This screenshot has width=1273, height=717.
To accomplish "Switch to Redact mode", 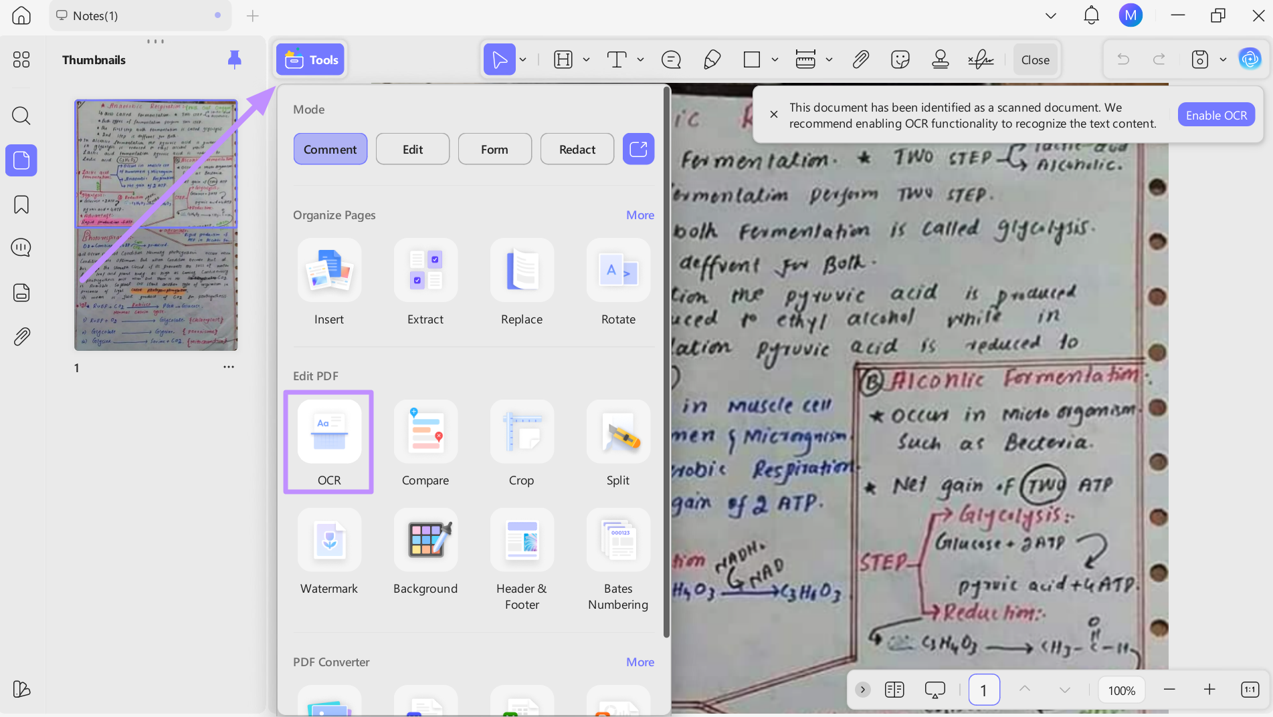I will pyautogui.click(x=577, y=149).
